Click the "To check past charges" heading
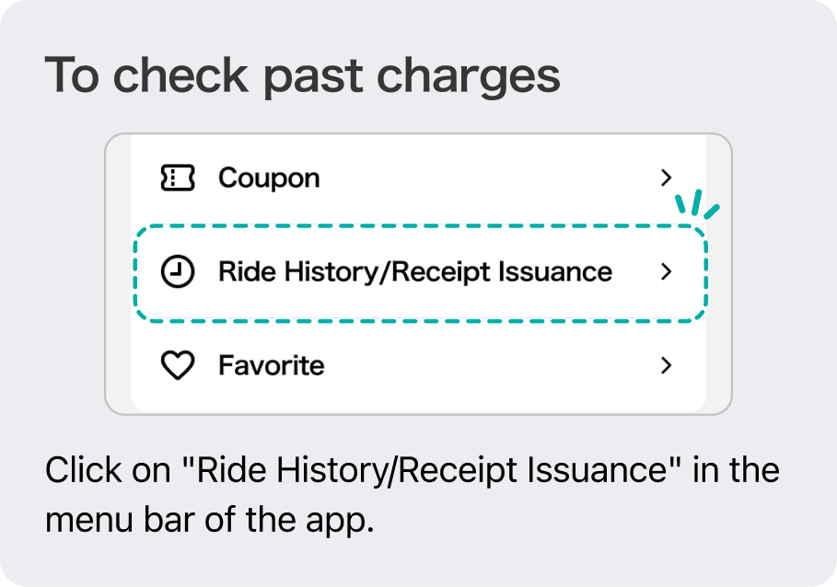 tap(302, 75)
